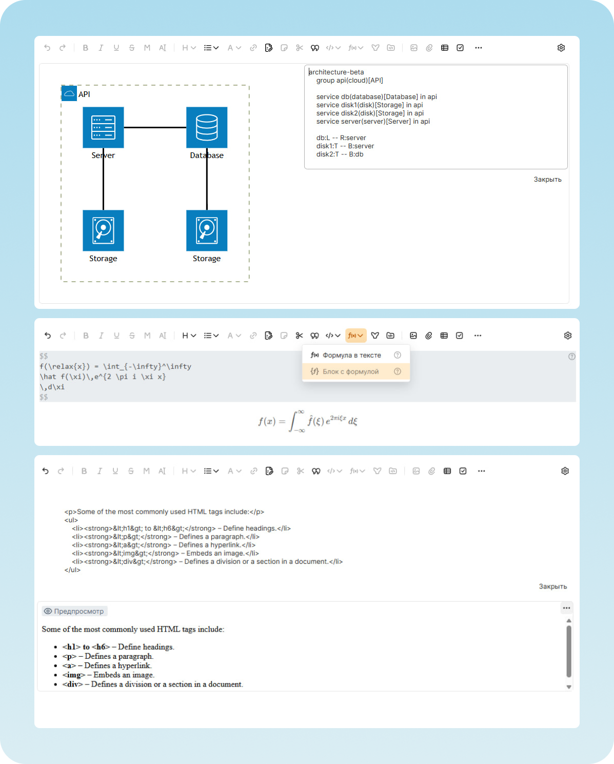Insert table using middle editor toolbar icon

[444, 336]
